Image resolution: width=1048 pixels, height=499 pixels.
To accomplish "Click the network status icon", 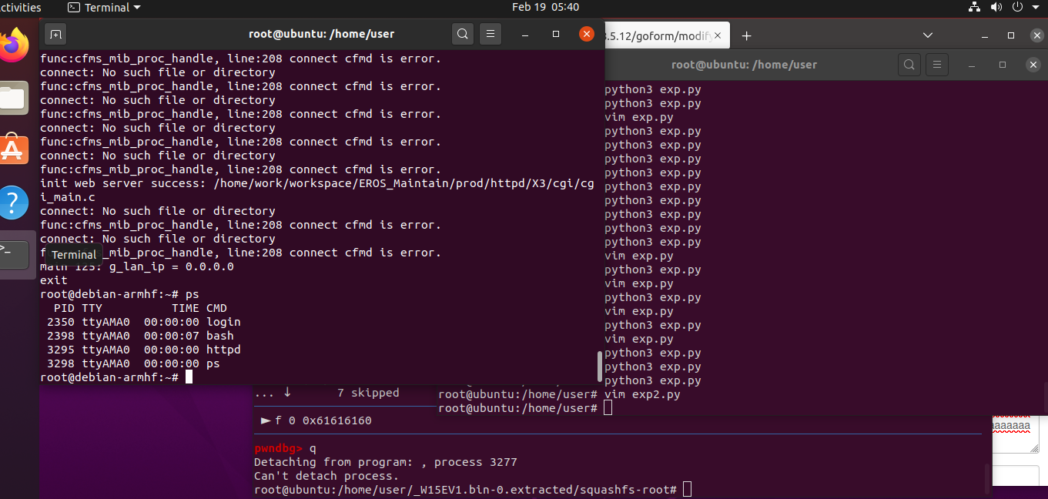I will tap(974, 7).
